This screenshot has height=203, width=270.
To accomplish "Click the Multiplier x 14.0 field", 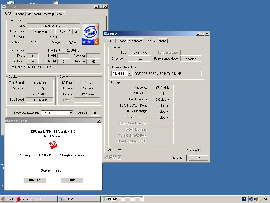I will (x=40, y=89).
